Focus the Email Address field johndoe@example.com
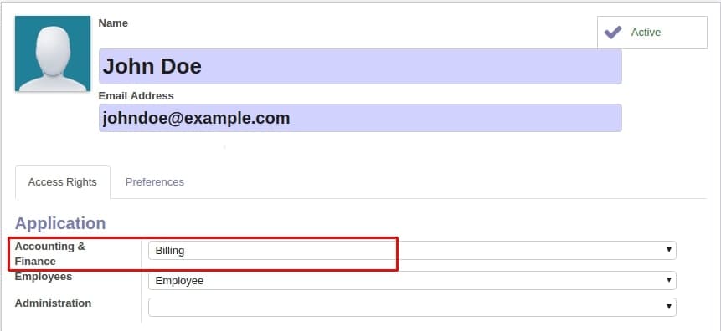The height and width of the screenshot is (331, 721). (x=360, y=118)
